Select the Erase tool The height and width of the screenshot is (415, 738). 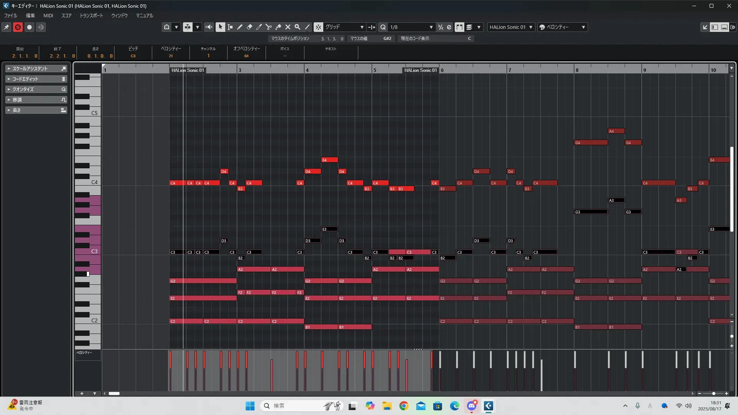249,27
